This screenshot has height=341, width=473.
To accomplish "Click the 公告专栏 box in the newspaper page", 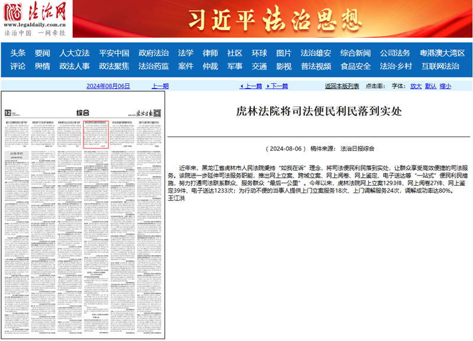I will point(17,155).
